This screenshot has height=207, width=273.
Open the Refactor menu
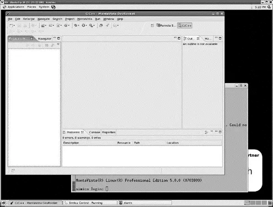29,19
